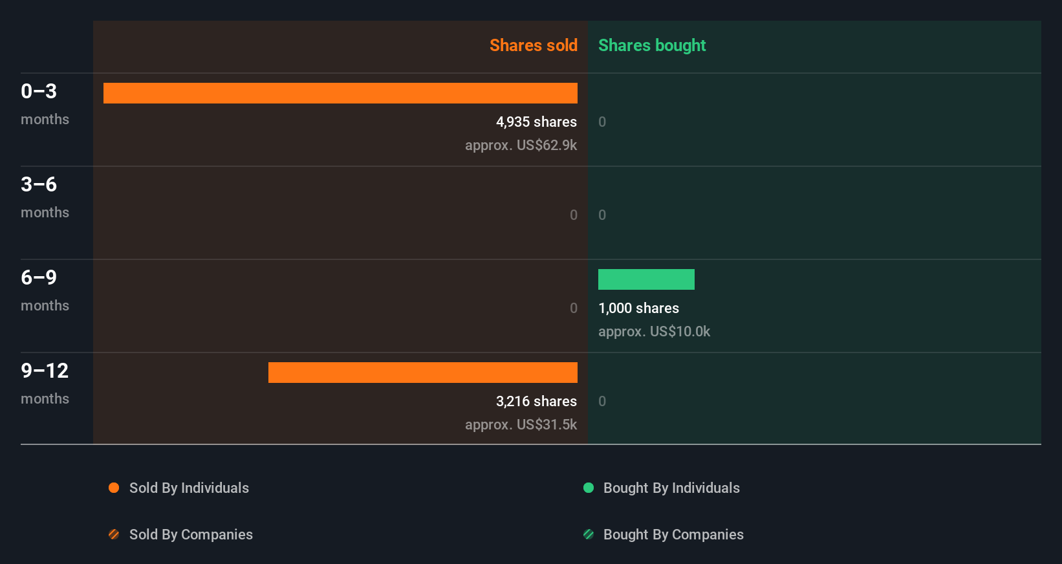Click the 1,000 shares value label

[639, 308]
